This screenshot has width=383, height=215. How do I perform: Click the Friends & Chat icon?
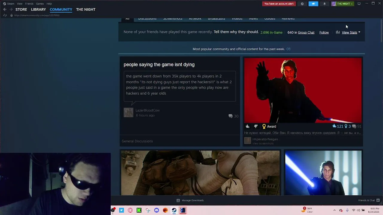(378, 200)
